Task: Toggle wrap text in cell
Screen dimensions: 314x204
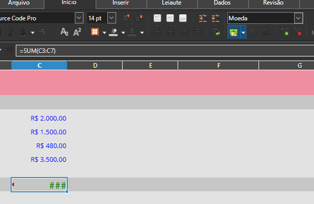Action: tap(216, 33)
